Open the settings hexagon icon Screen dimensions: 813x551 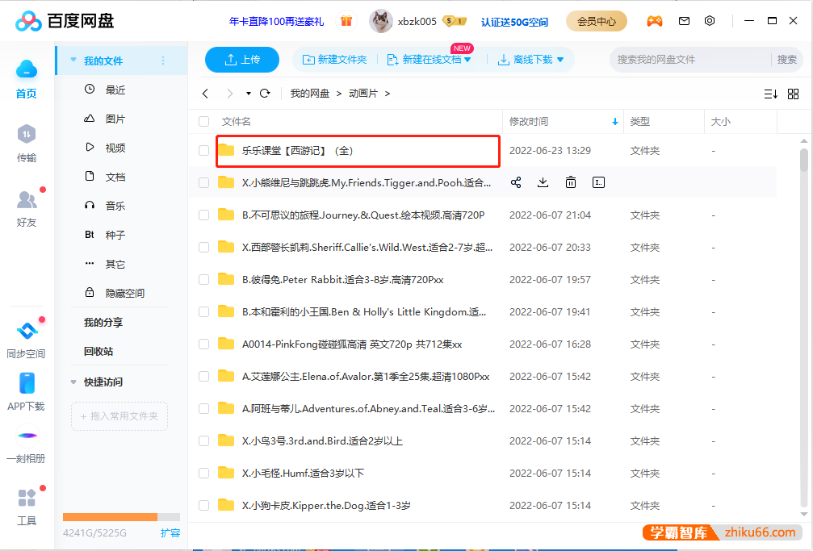click(710, 21)
